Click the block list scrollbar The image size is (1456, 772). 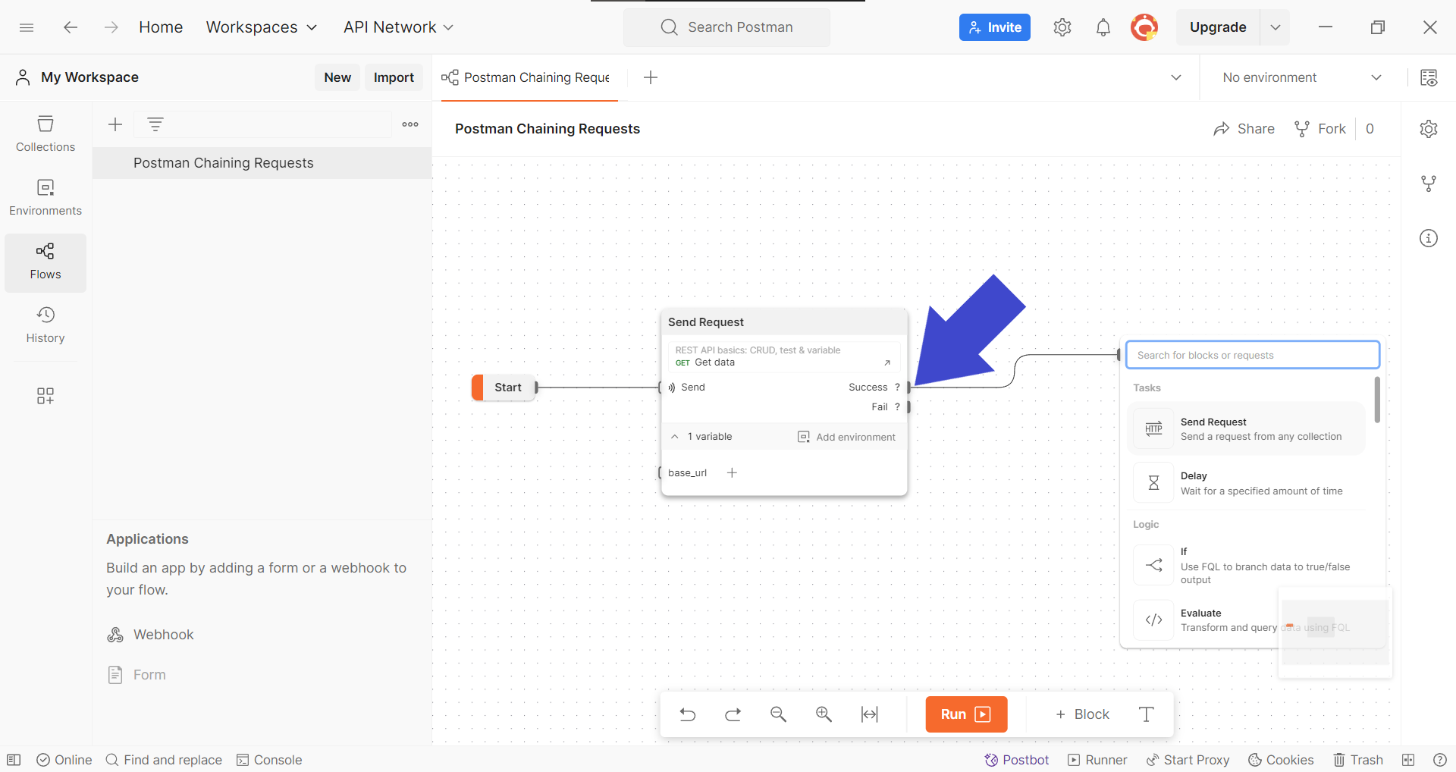click(x=1377, y=400)
